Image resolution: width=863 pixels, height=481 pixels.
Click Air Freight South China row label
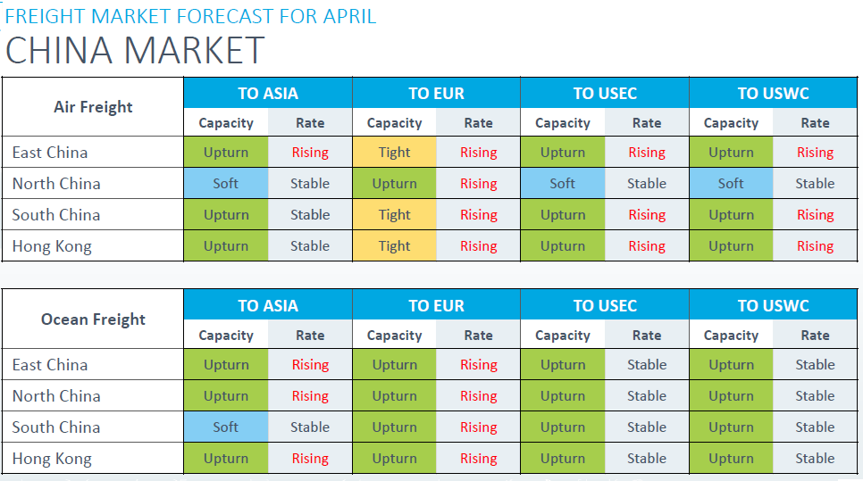point(56,215)
